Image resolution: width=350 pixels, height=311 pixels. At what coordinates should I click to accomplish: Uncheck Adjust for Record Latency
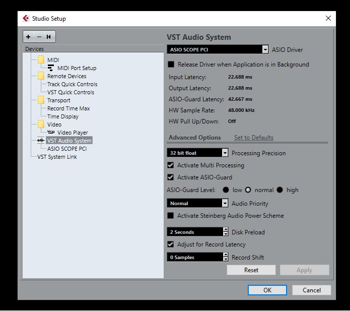coord(171,244)
